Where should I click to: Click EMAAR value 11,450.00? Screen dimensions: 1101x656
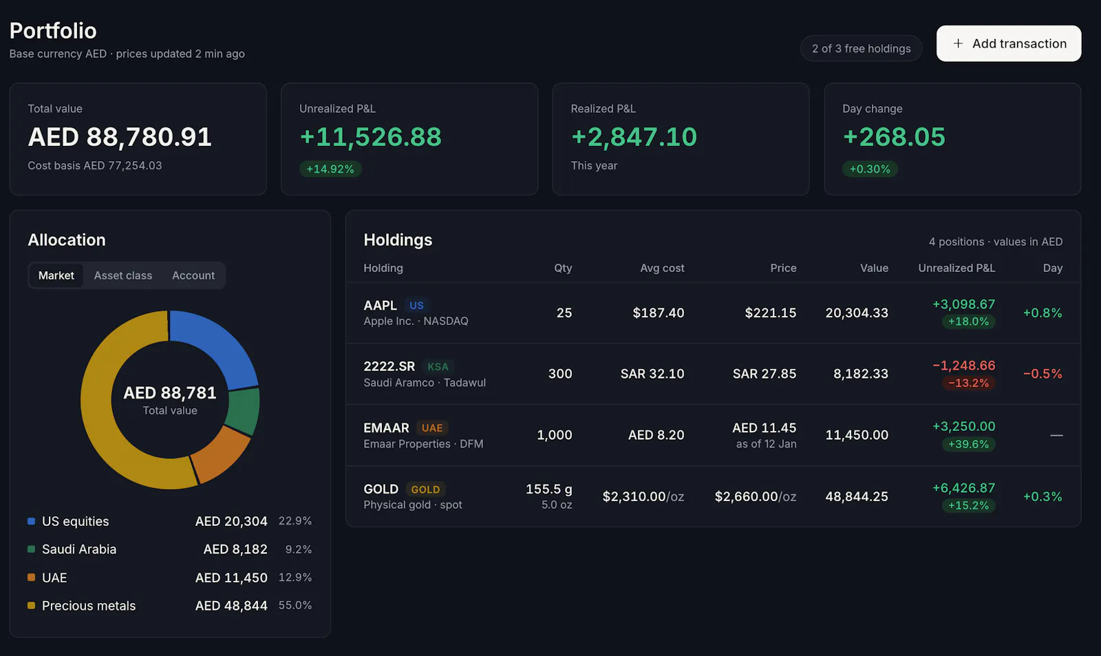tap(857, 435)
